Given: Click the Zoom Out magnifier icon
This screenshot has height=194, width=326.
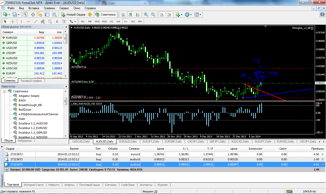Looking at the screenshot, I should [153, 15].
